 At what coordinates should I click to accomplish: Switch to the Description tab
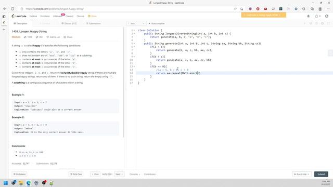coord(20,23)
